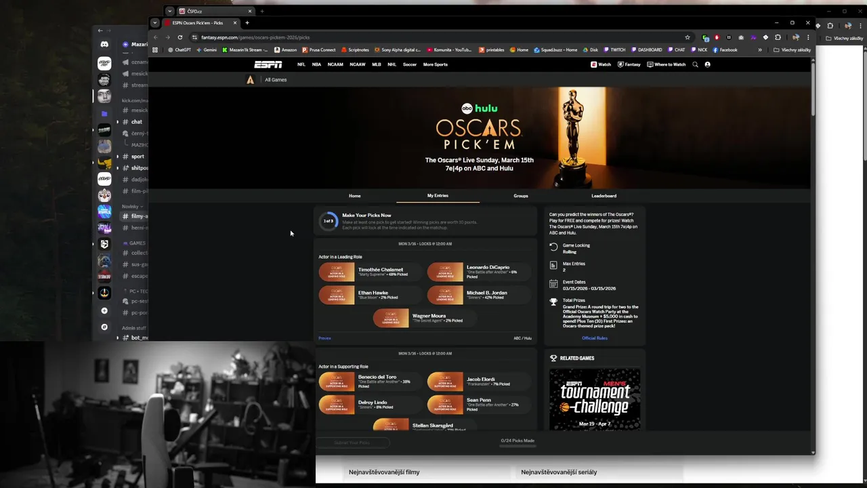
Task: Collapse the Novinky category in Discord
Action: (x=132, y=206)
